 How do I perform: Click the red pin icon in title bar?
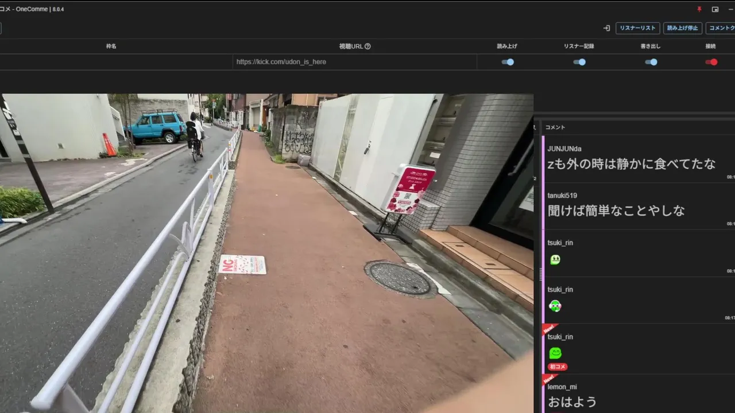[x=699, y=9]
